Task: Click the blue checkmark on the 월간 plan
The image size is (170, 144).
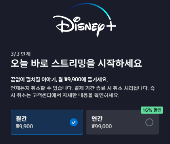Action: click(x=74, y=122)
